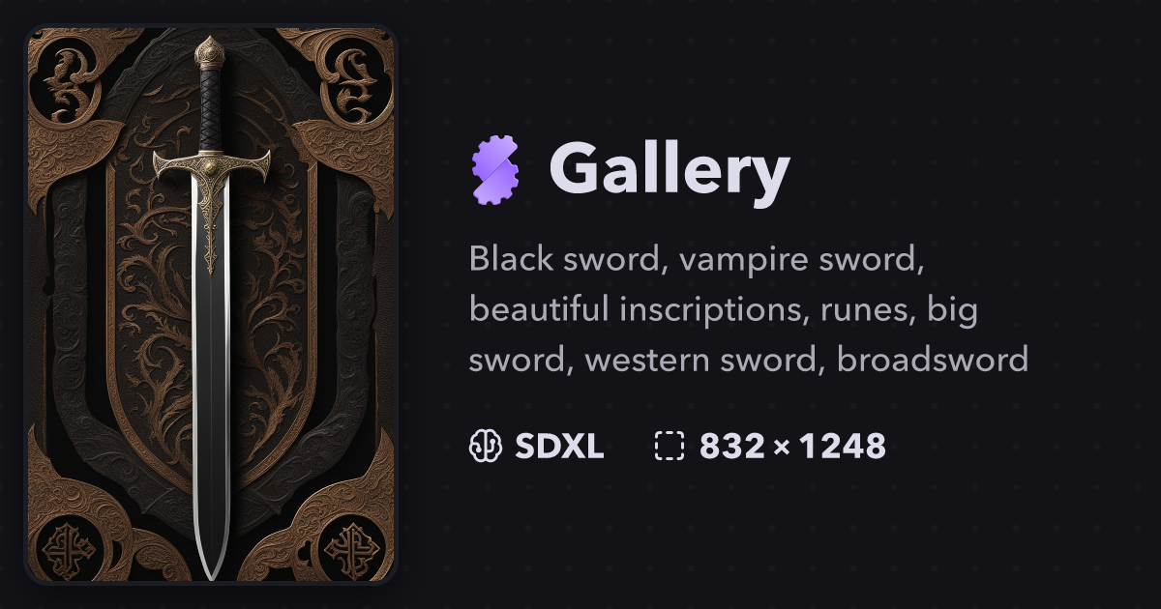Click the "Black sword, vampire sword" prompt line
1161x609 pixels.
pos(696,260)
